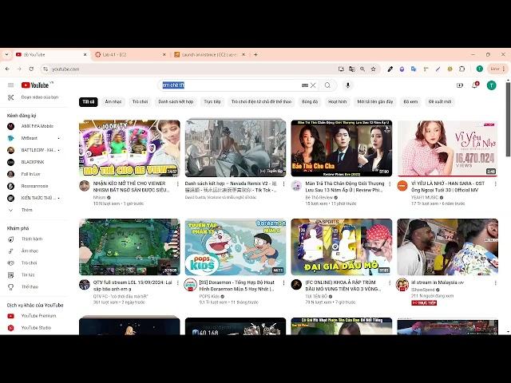Open more options for Nhism video

[x=177, y=184]
